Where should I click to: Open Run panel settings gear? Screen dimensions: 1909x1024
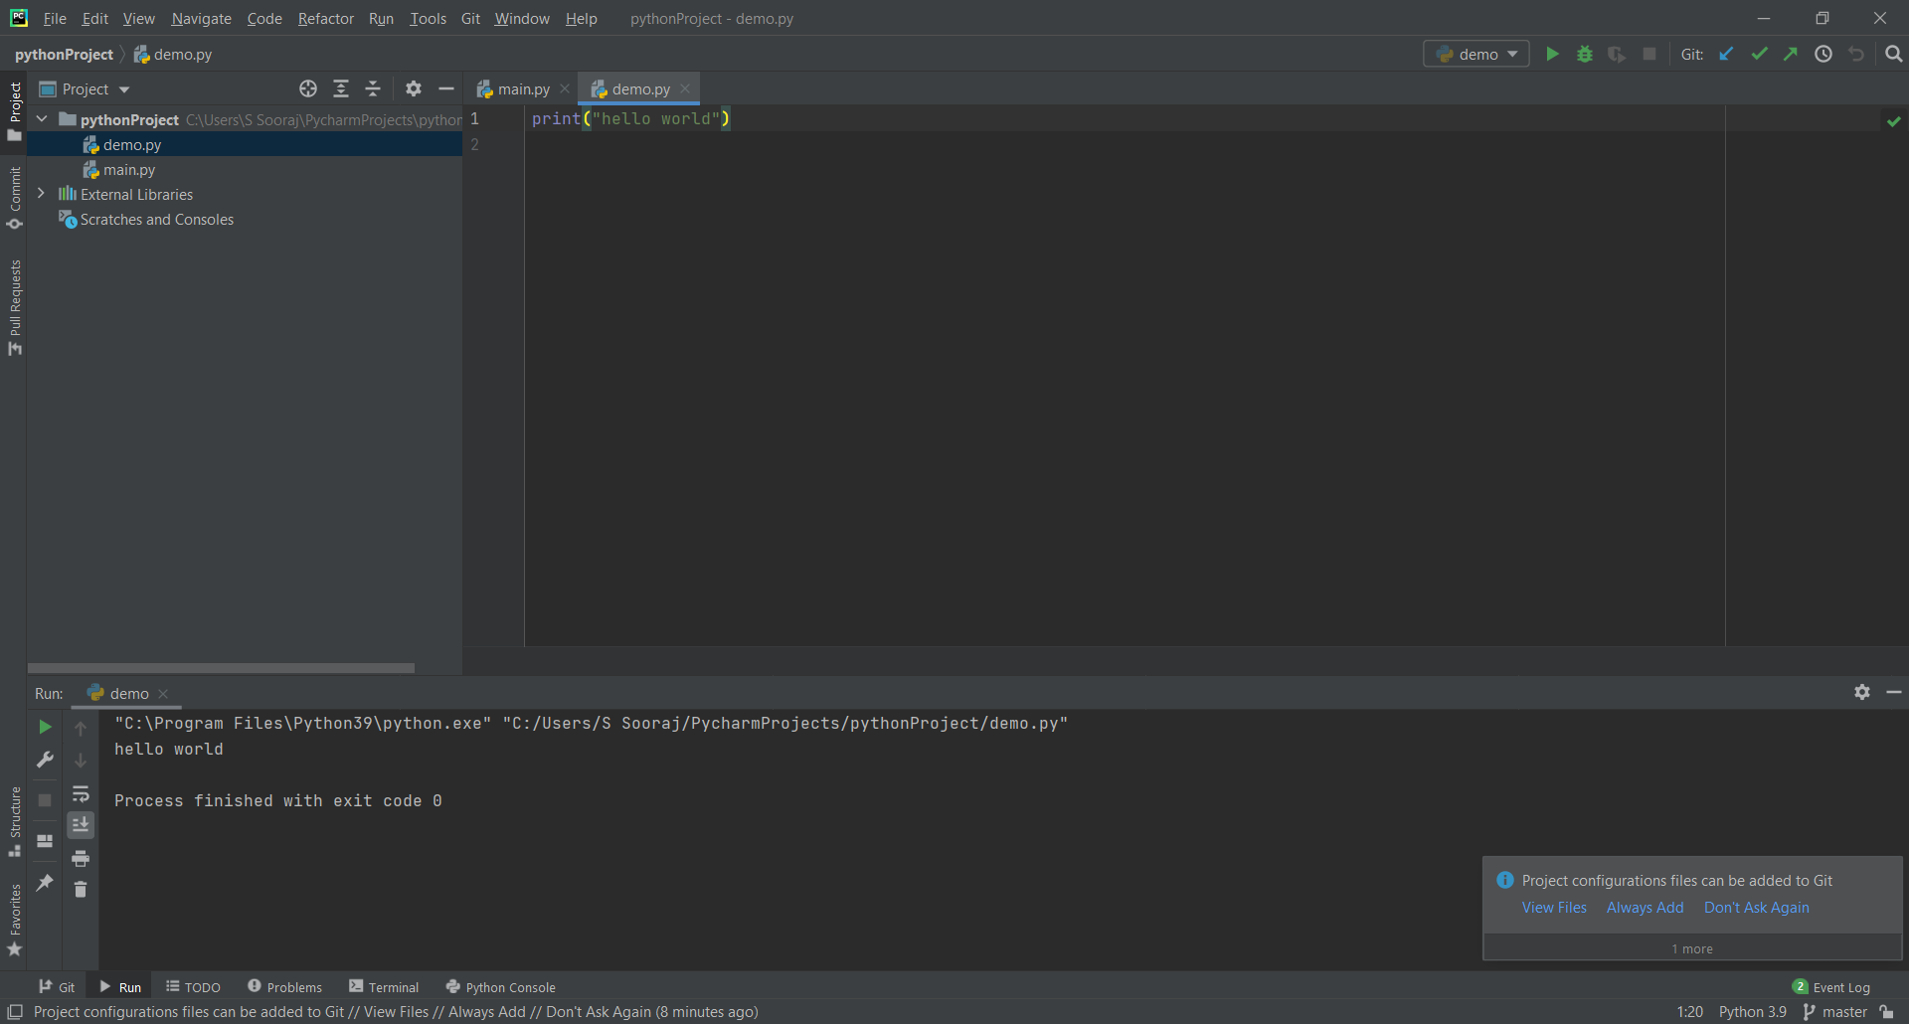click(1862, 692)
